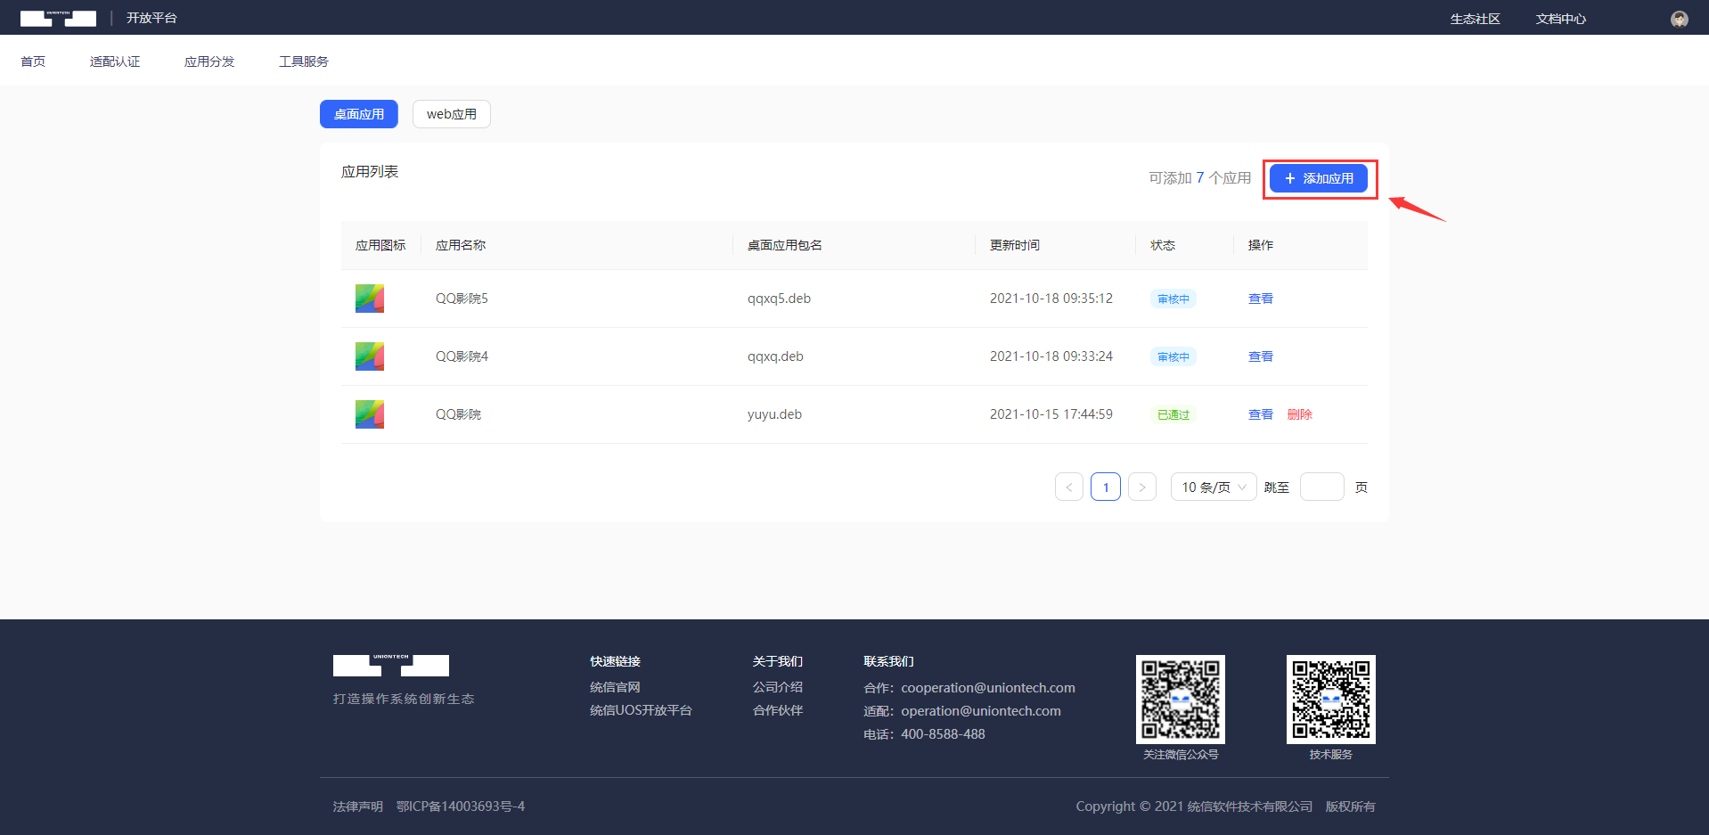
Task: Click the 添加应用 button
Action: point(1318,178)
